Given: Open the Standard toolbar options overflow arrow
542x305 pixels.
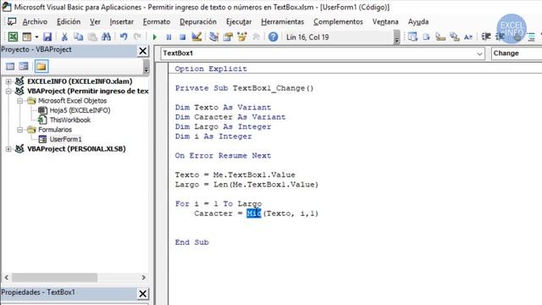Looking at the screenshot, I should coord(397,37).
